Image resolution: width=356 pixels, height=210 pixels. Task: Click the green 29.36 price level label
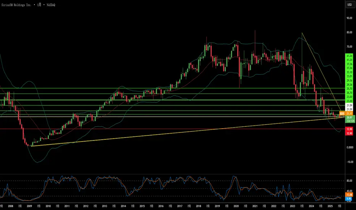(349, 81)
